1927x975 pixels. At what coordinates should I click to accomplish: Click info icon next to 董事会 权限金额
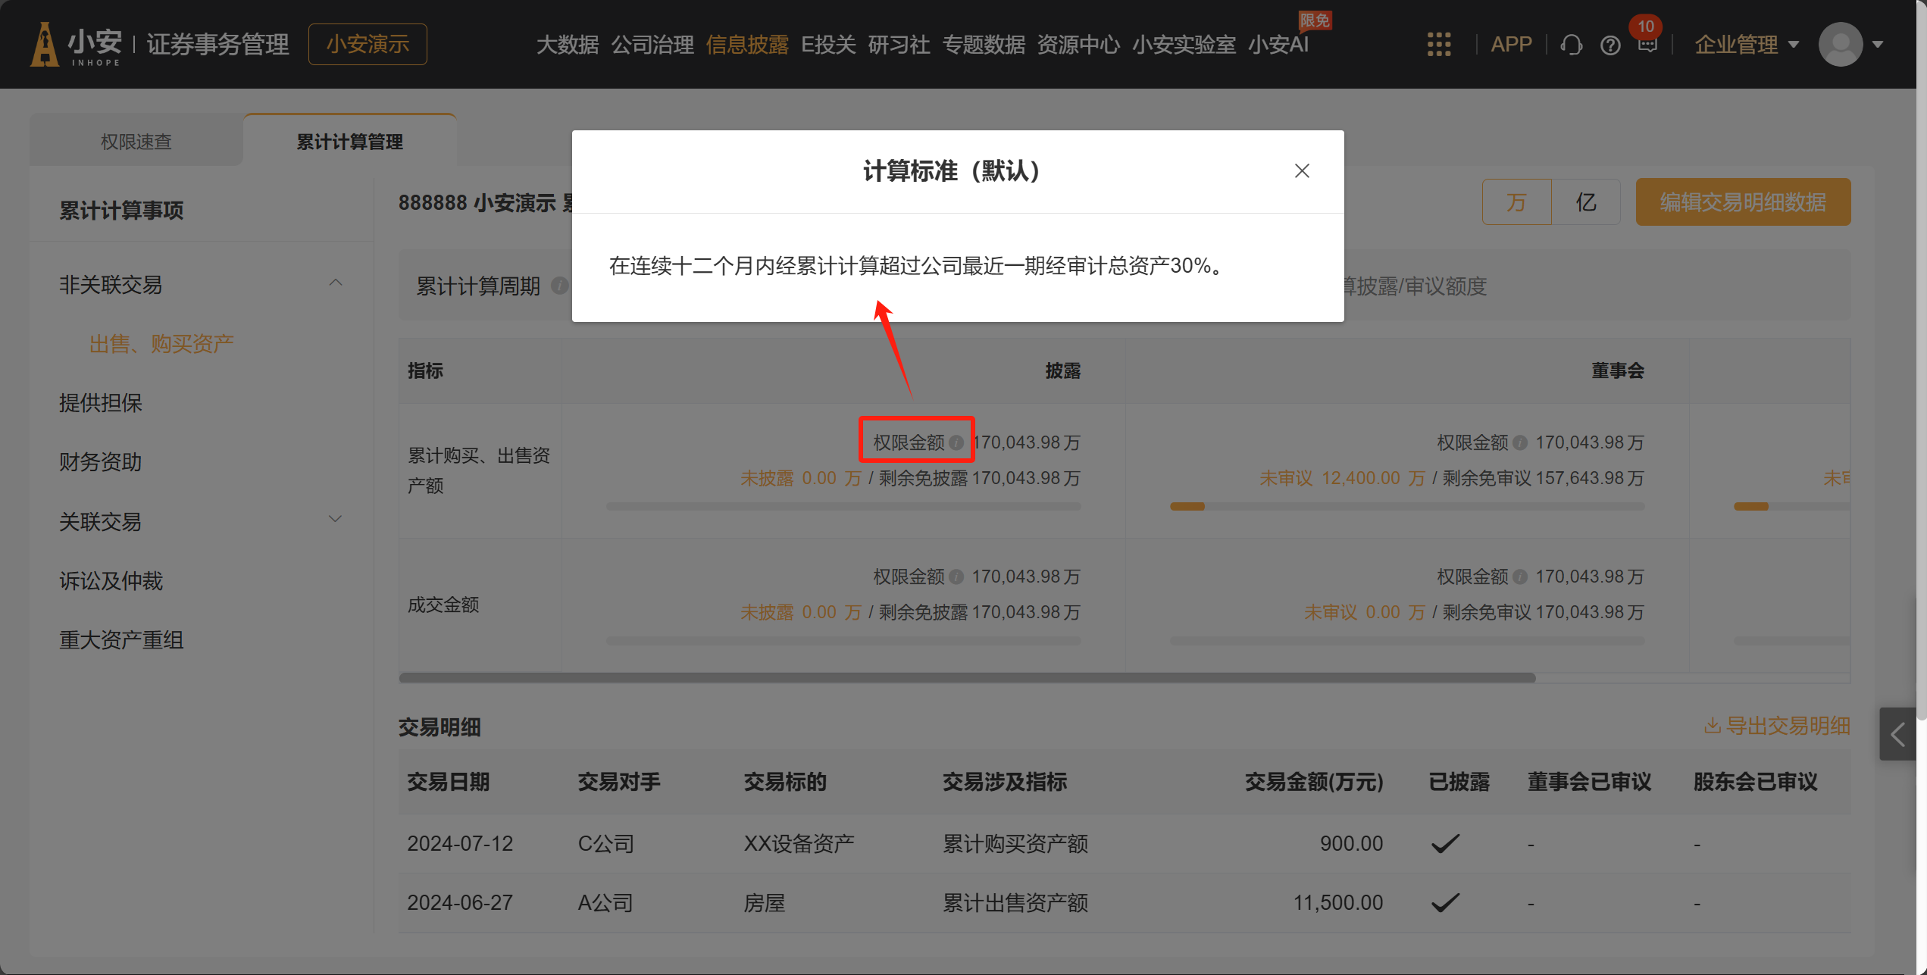[x=1520, y=442]
